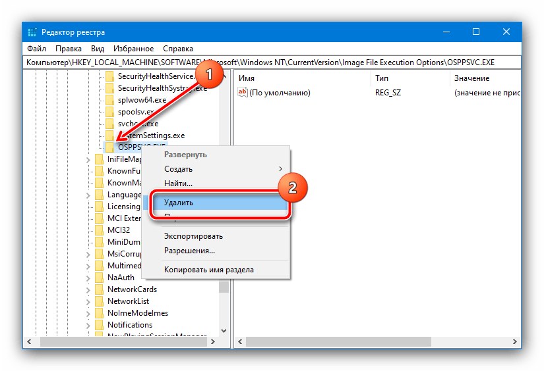Click the folder icon of SecurityHealthService key
This screenshot has width=544, height=371.
coord(110,76)
